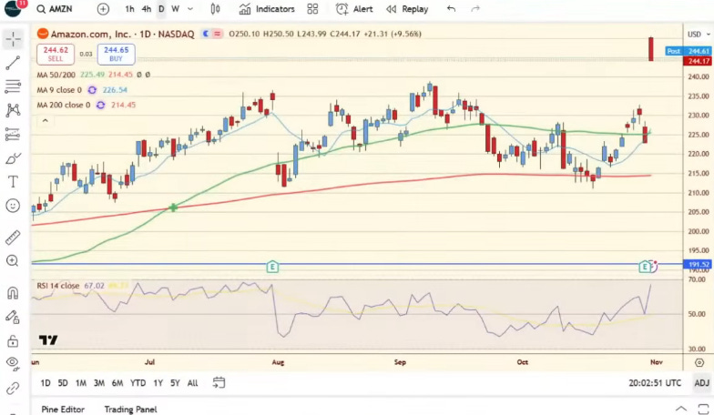Switch to the 4h timeframe
714x415 pixels.
tap(146, 9)
